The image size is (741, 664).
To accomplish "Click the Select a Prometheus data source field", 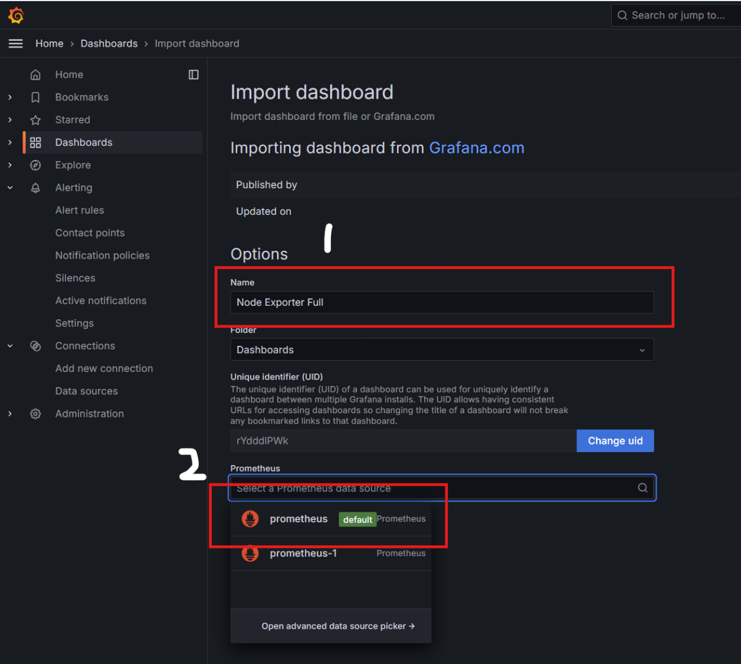I will [442, 488].
